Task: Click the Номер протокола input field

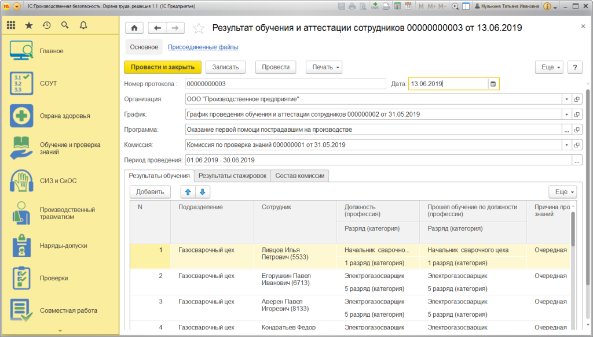Action: coord(285,84)
